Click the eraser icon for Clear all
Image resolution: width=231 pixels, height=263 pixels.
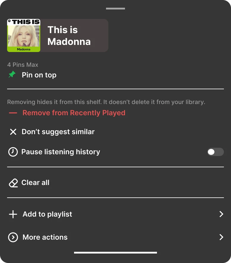pyautogui.click(x=13, y=183)
